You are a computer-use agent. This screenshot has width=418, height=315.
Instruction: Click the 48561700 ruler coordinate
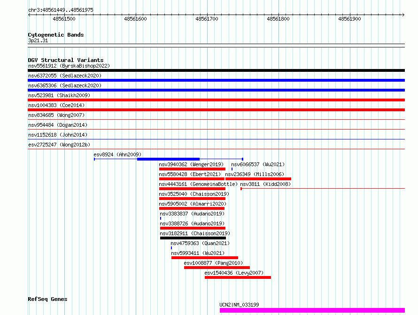tap(207, 19)
